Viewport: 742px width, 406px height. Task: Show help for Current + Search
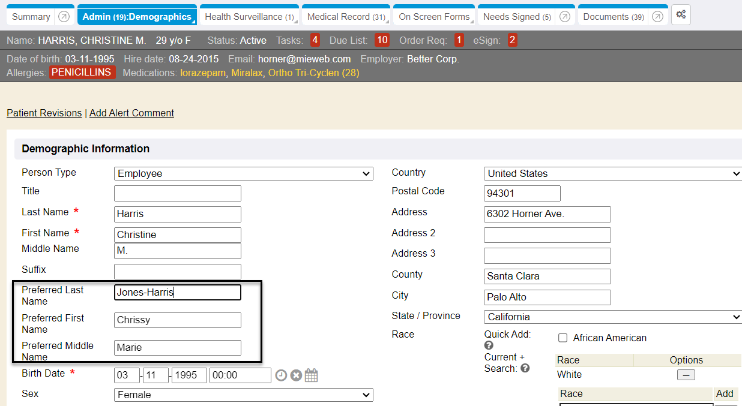click(525, 368)
